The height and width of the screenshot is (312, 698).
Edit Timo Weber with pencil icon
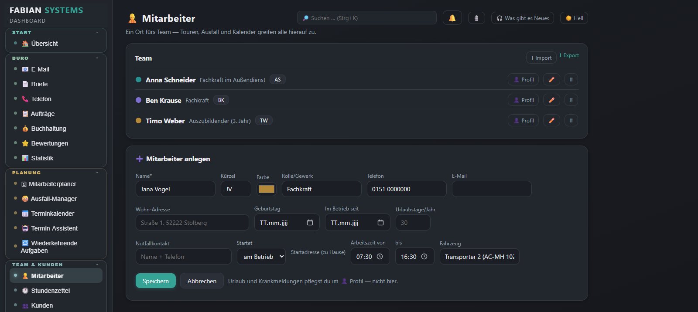pos(551,121)
